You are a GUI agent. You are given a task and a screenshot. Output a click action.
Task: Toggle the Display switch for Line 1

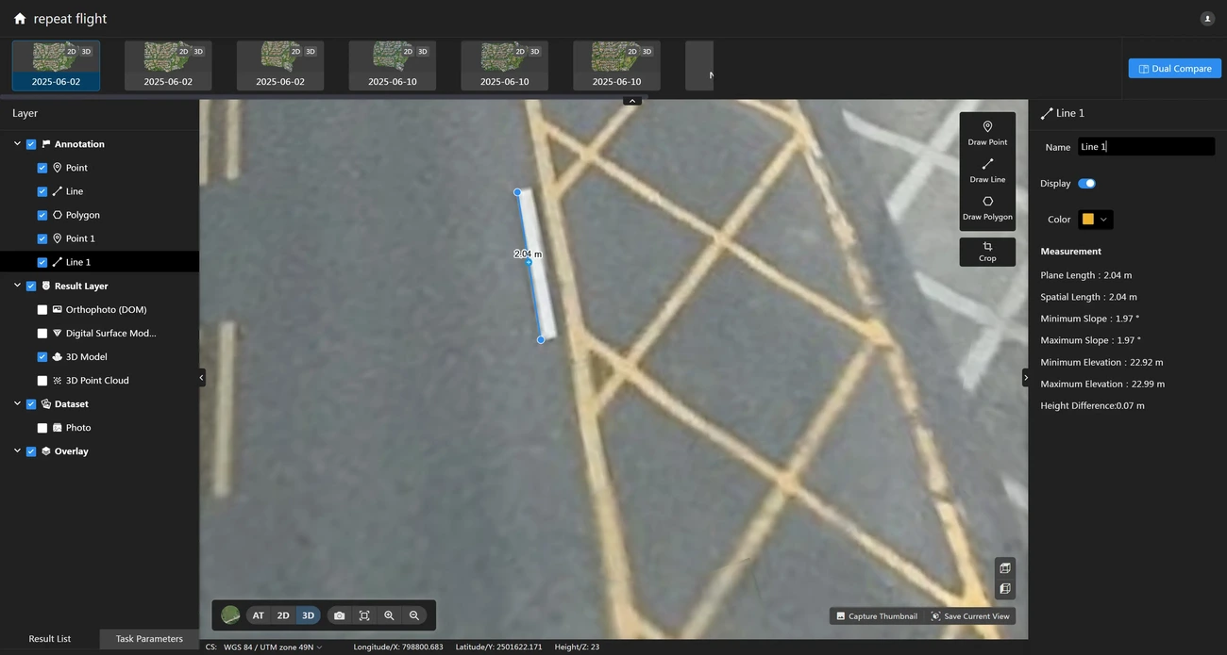[1086, 184]
